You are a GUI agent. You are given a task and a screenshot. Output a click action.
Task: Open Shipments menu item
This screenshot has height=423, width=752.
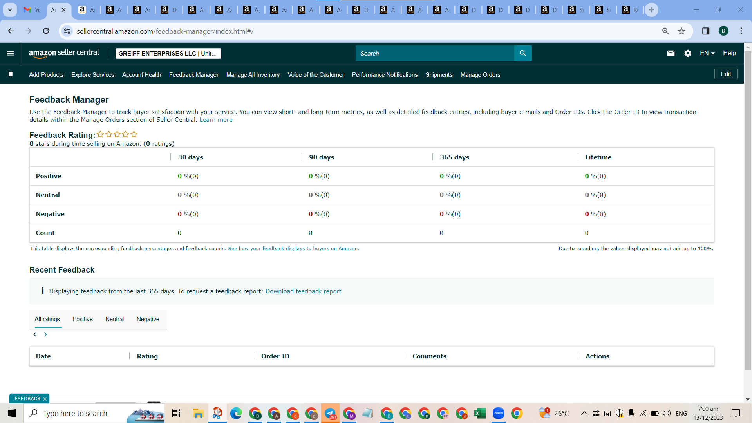pyautogui.click(x=439, y=74)
